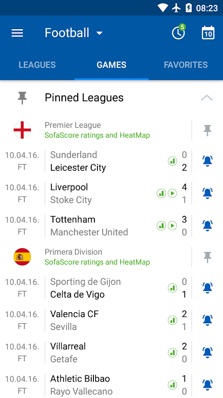Viewport: 223px width, 398px height.
Task: Tap the England flag for Premier League
Action: point(22,130)
